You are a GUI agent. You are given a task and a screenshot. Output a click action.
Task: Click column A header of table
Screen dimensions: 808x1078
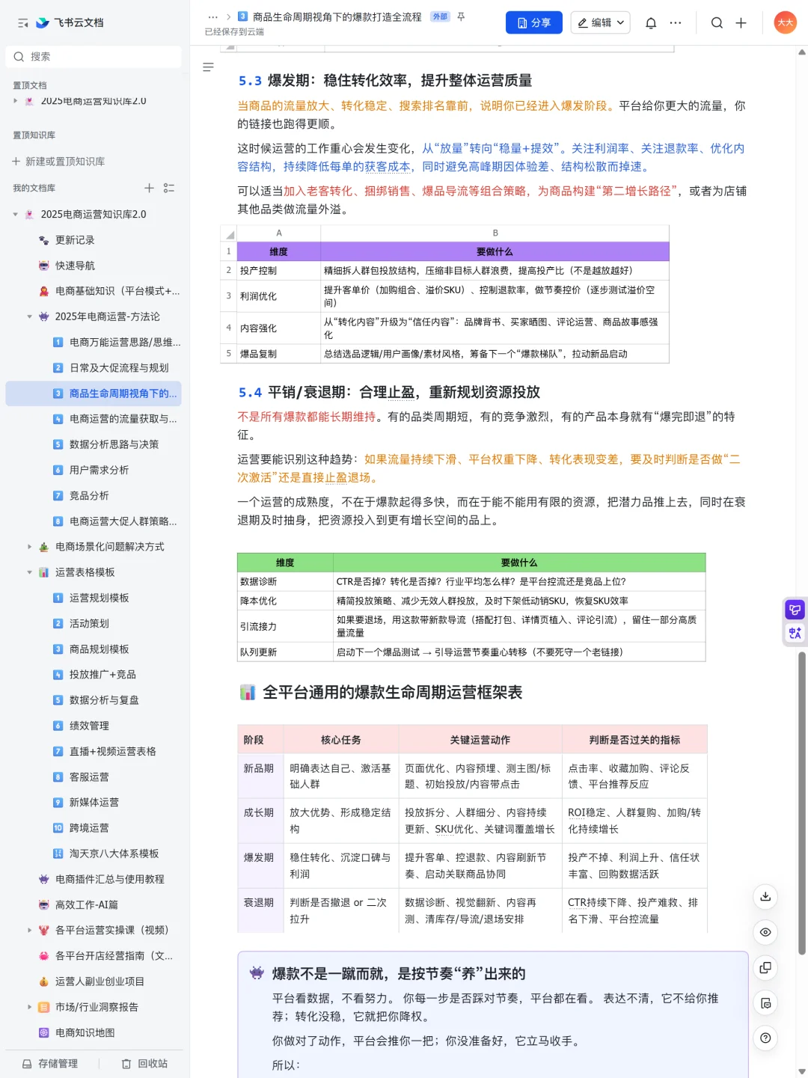(279, 233)
